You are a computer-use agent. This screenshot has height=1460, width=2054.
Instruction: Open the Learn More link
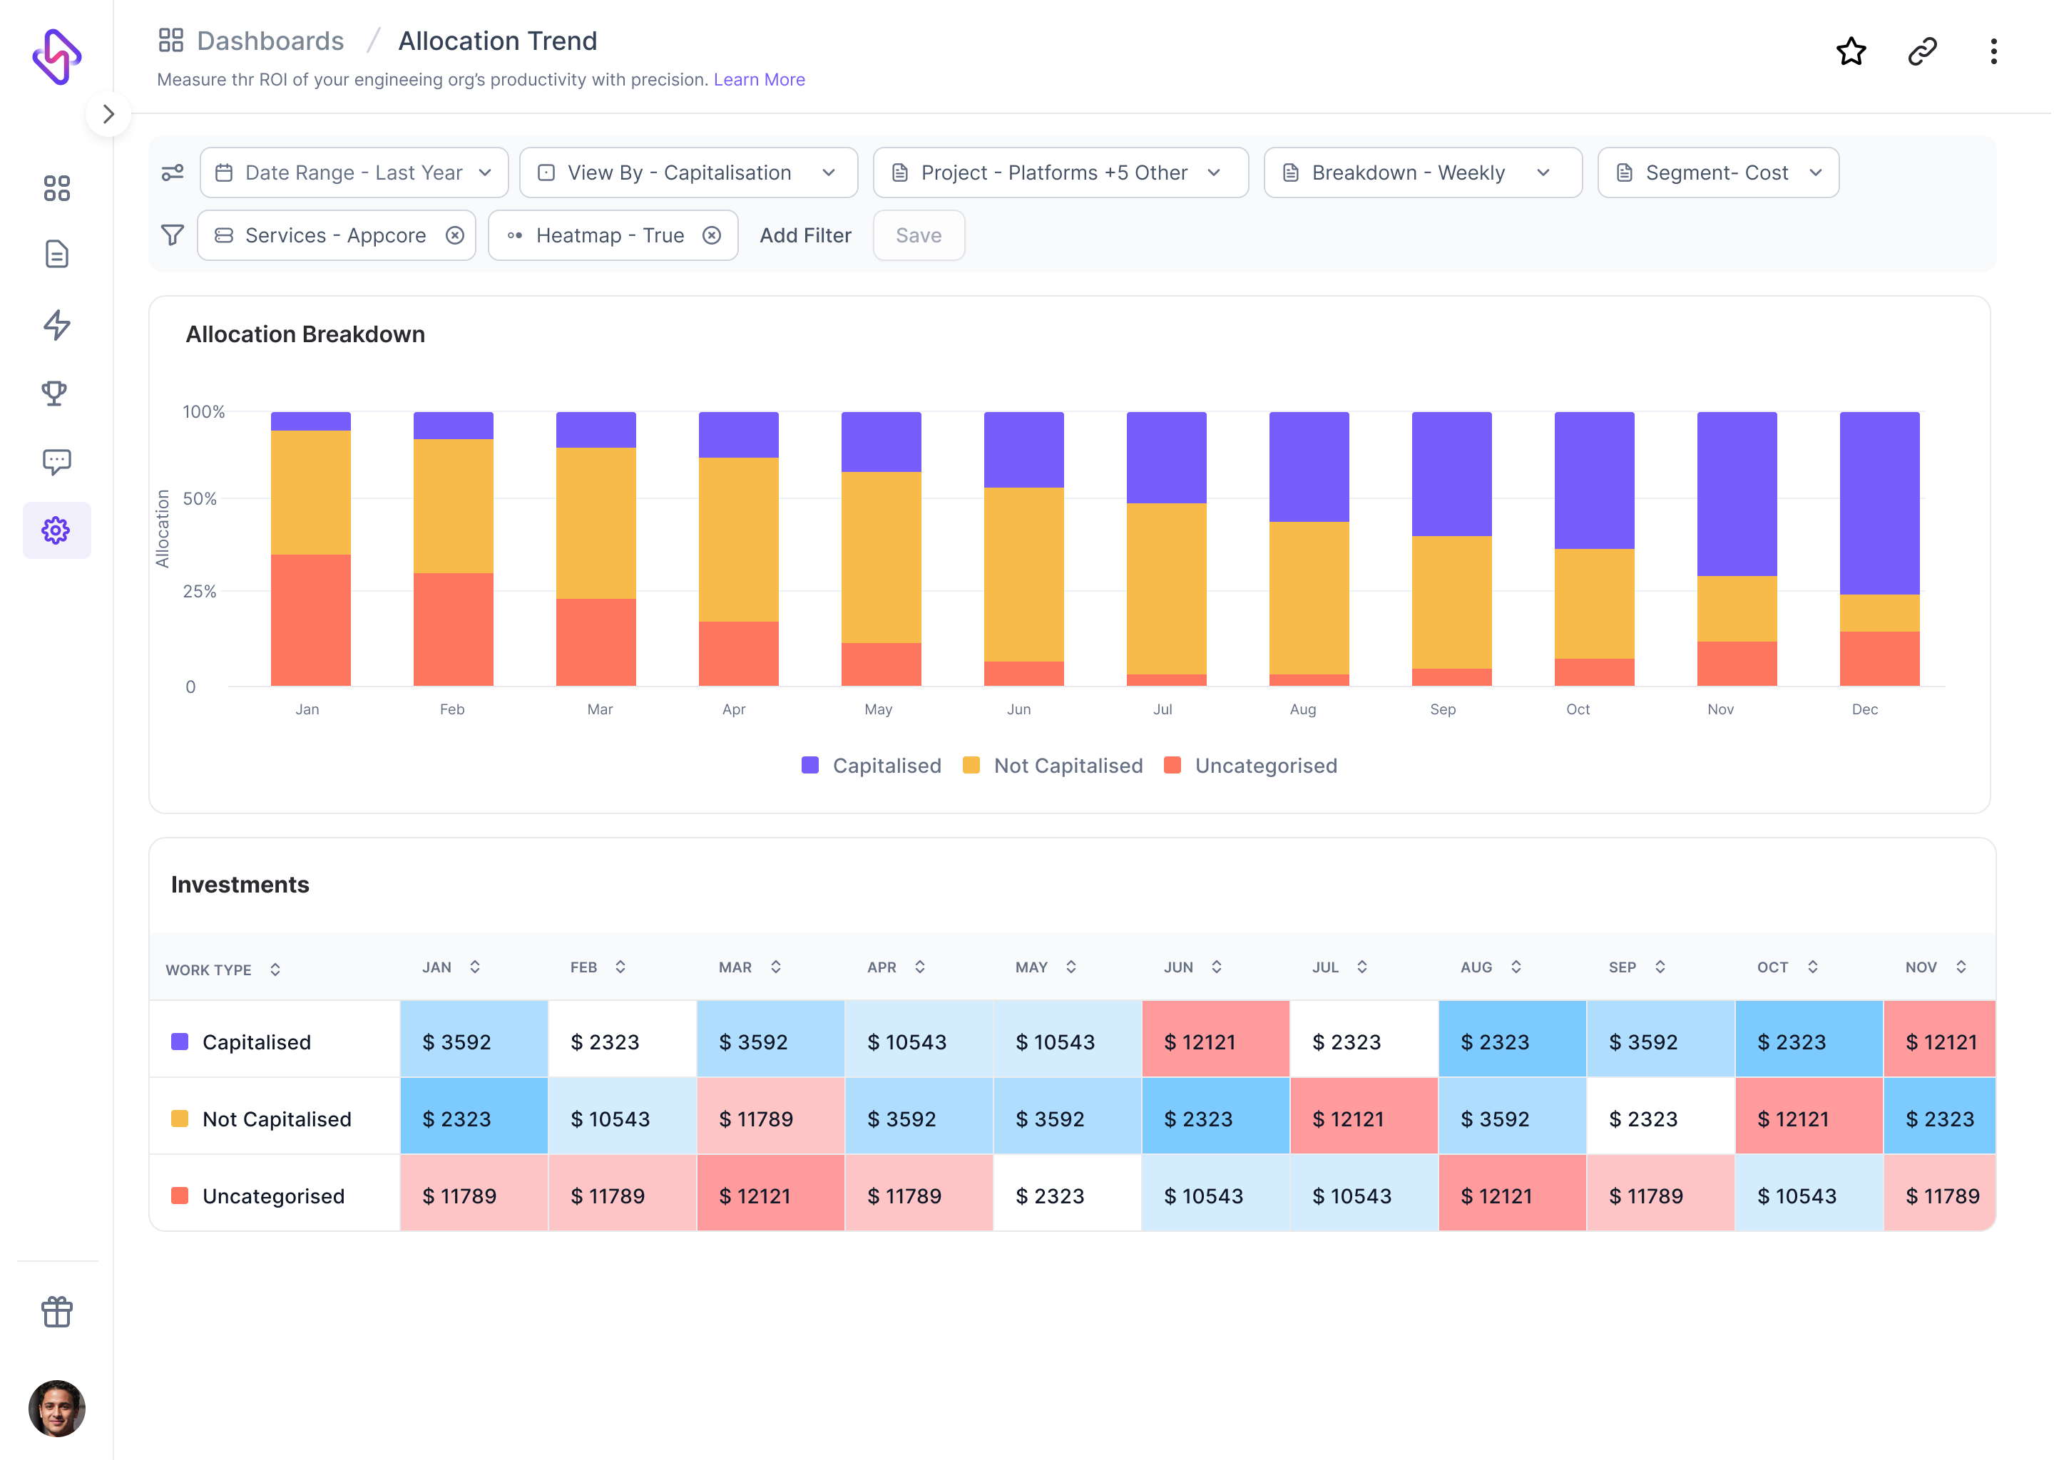pyautogui.click(x=759, y=79)
